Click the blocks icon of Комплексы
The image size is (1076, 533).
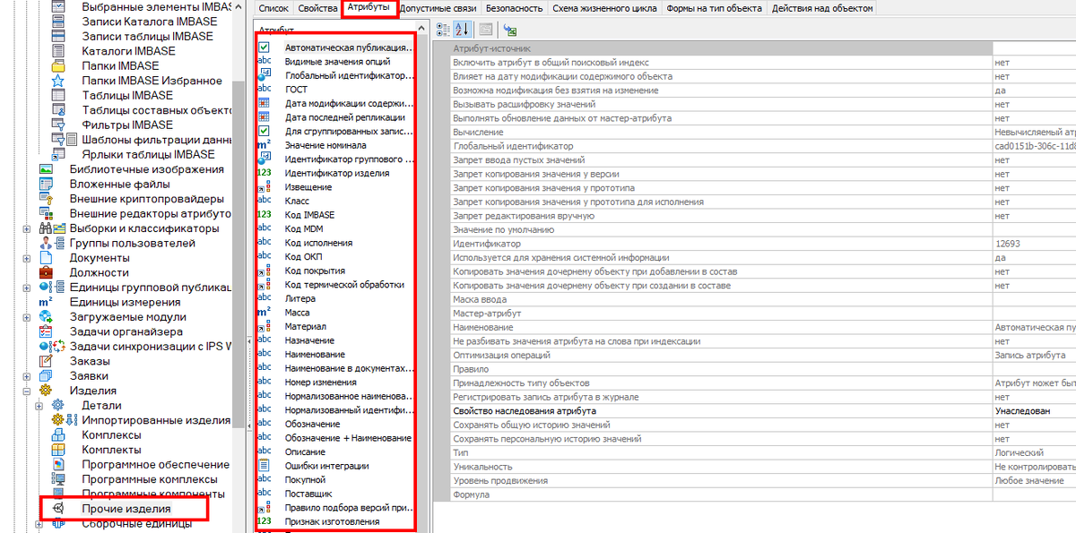click(x=58, y=435)
